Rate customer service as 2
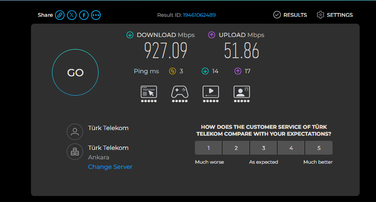The height and width of the screenshot is (202, 376). pyautogui.click(x=236, y=148)
